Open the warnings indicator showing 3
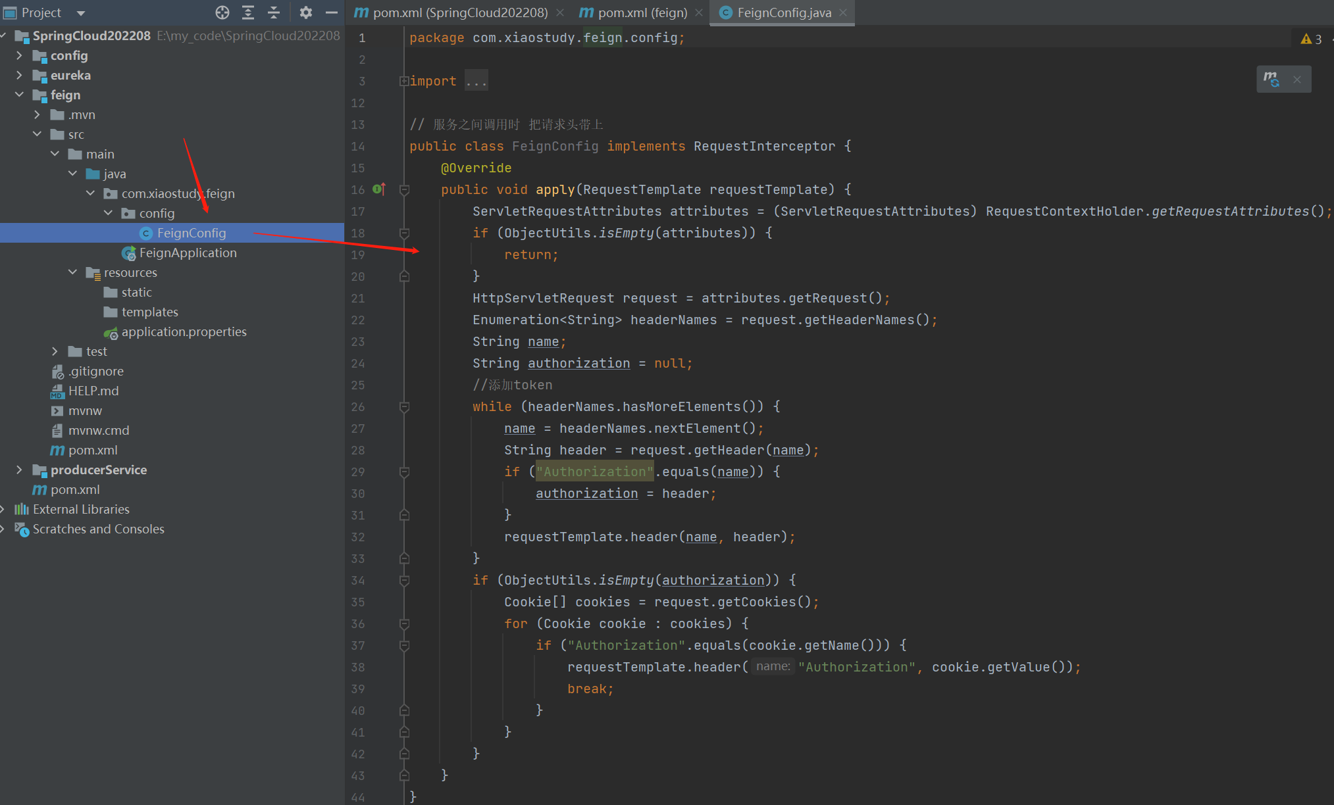This screenshot has width=1334, height=805. (1312, 39)
